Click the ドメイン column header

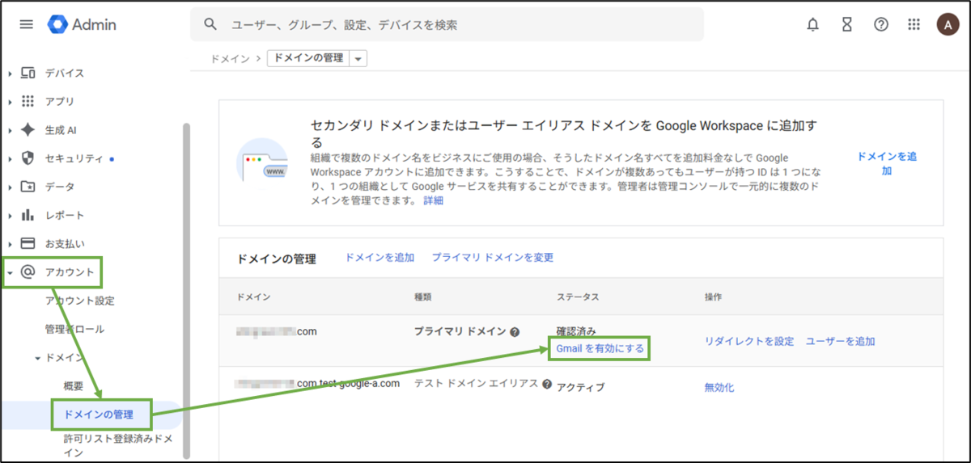[253, 297]
